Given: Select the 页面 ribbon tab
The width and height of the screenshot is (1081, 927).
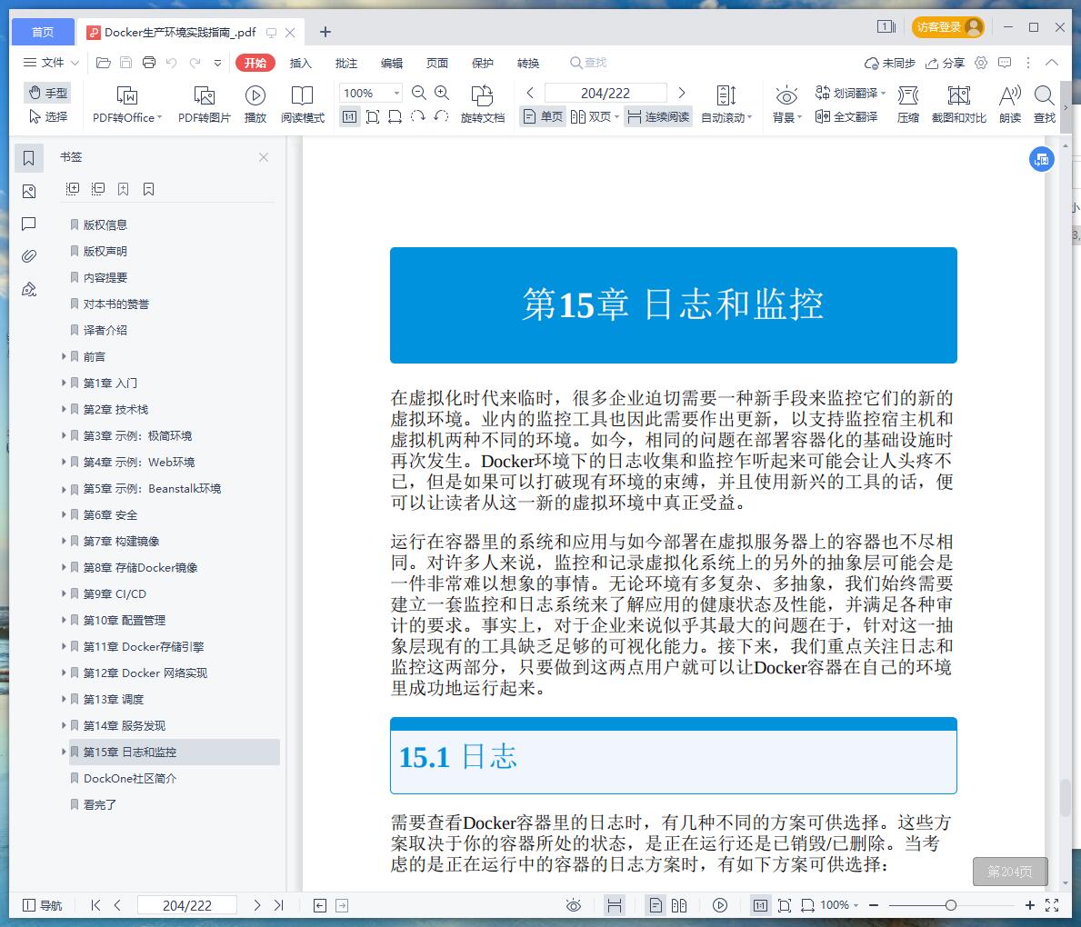Looking at the screenshot, I should pos(437,63).
